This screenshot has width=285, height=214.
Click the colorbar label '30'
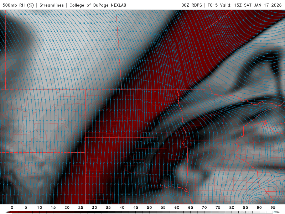click(94, 208)
